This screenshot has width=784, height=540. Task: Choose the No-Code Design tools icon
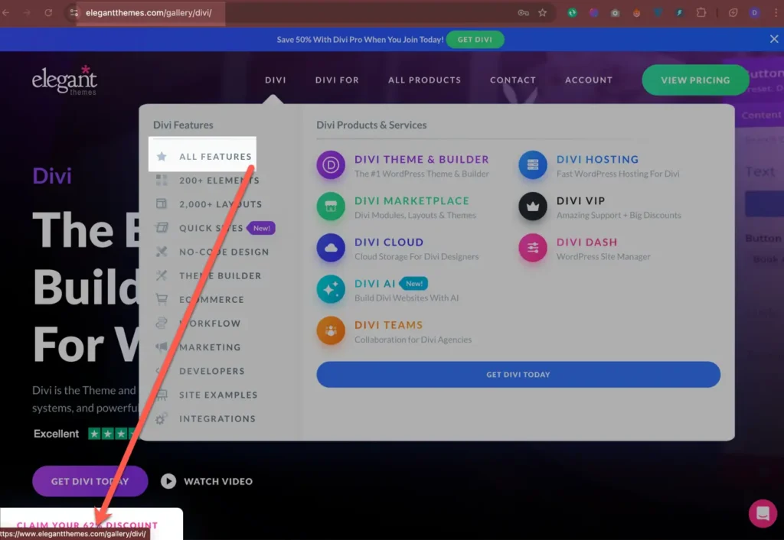[162, 252]
